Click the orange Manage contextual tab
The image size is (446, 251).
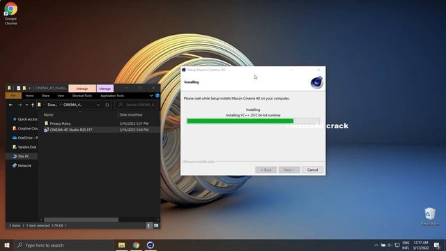click(82, 89)
